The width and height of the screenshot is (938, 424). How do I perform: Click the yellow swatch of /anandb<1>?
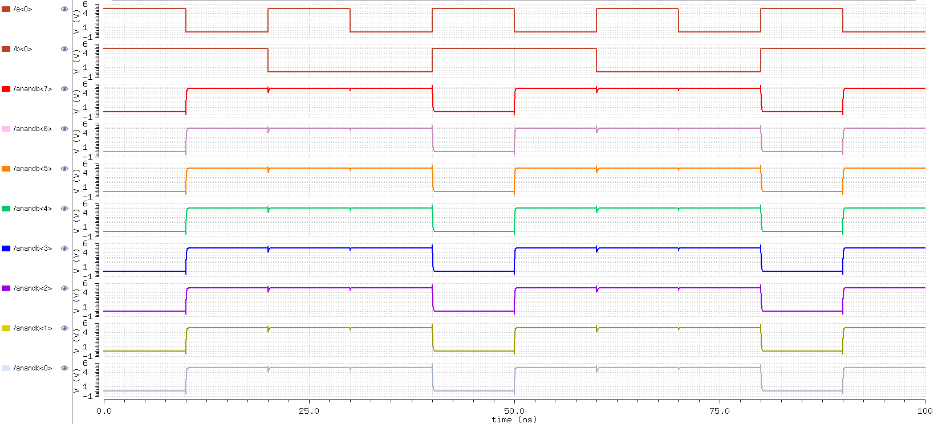tap(6, 328)
